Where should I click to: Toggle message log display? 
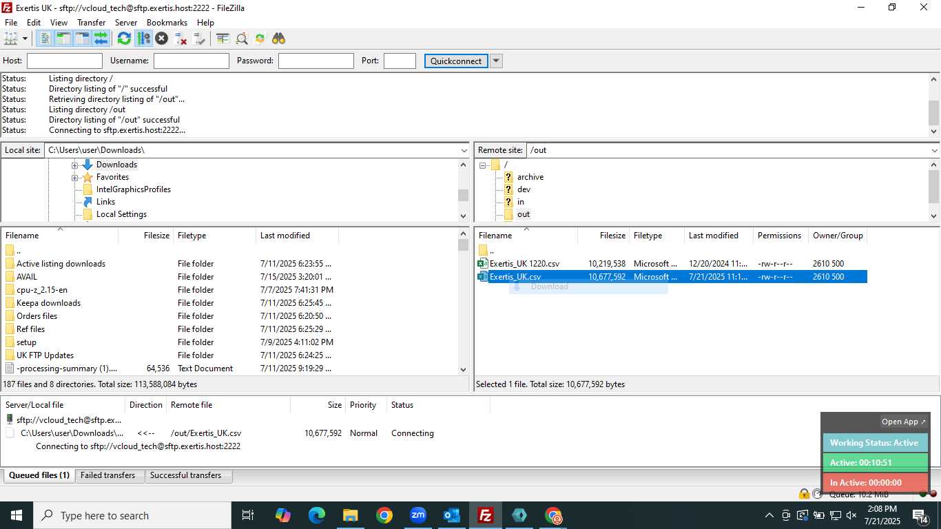(x=45, y=39)
